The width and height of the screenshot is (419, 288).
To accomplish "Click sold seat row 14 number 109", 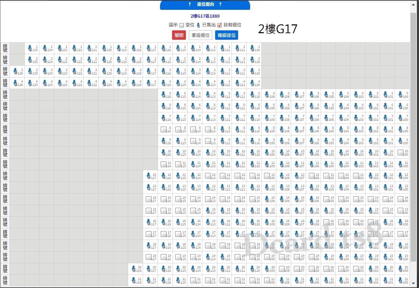I will tap(267, 199).
